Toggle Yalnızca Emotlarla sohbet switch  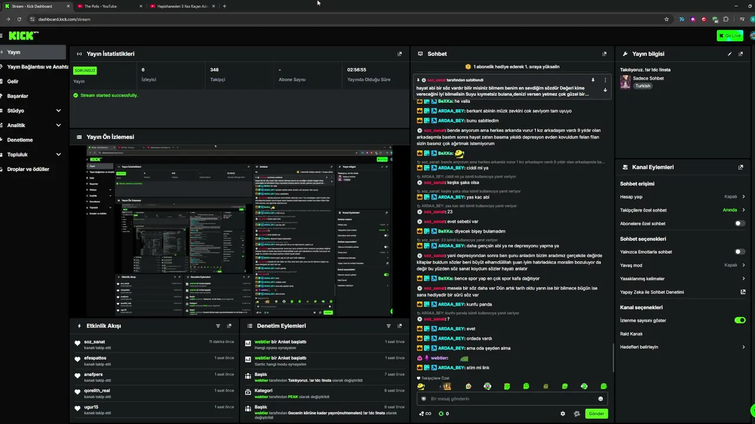click(740, 252)
